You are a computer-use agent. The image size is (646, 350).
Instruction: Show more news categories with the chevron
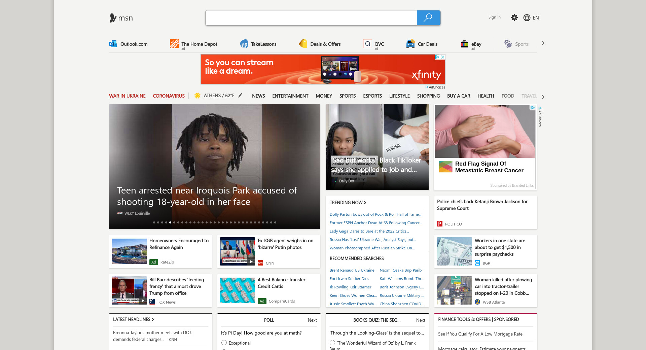pyautogui.click(x=543, y=97)
